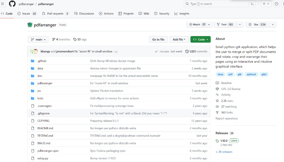Open the tests folder icon

coord(33,98)
